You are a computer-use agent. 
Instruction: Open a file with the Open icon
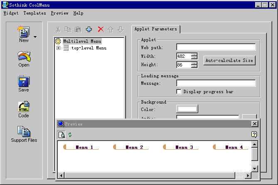[x=24, y=59]
